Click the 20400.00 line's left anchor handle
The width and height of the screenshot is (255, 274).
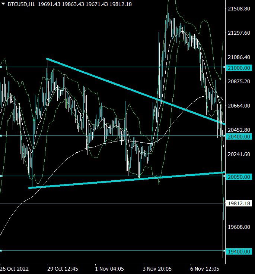point(1,136)
